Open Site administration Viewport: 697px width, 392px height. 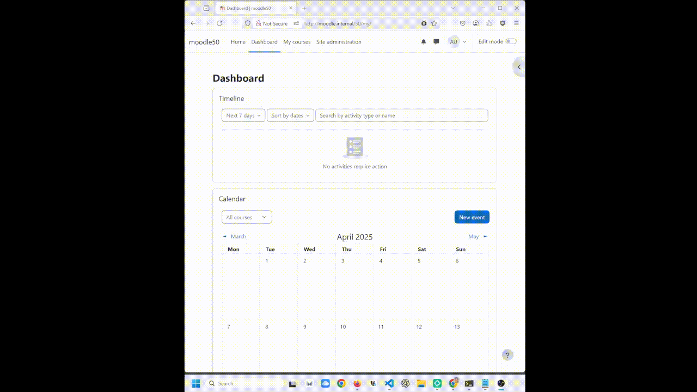pyautogui.click(x=339, y=42)
